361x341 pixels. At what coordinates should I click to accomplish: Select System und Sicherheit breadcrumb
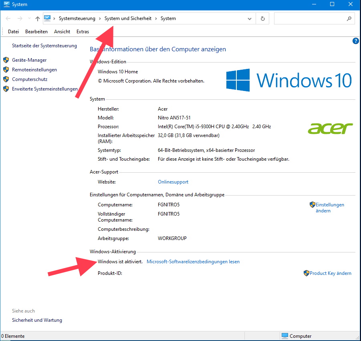coord(128,18)
